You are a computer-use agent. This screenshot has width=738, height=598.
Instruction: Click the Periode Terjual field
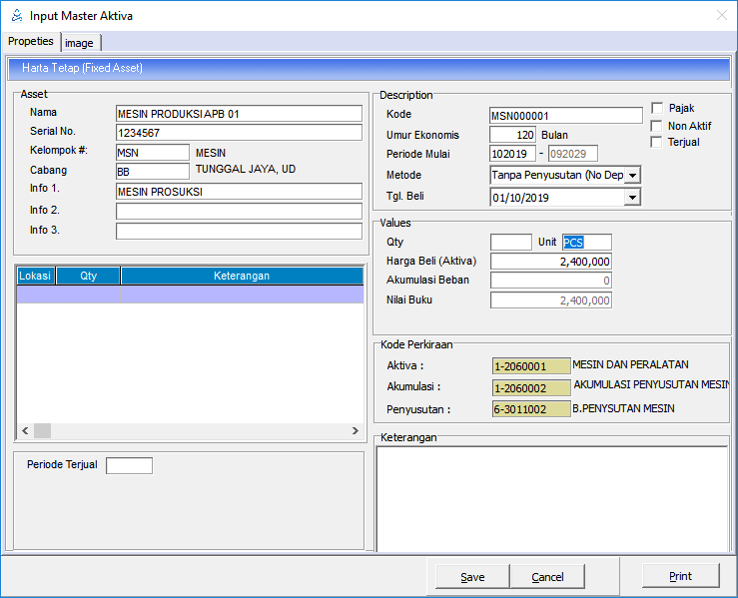pos(129,465)
